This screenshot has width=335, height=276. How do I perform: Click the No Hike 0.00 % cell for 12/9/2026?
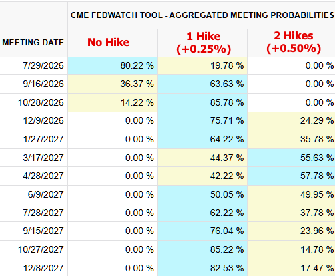(x=113, y=121)
